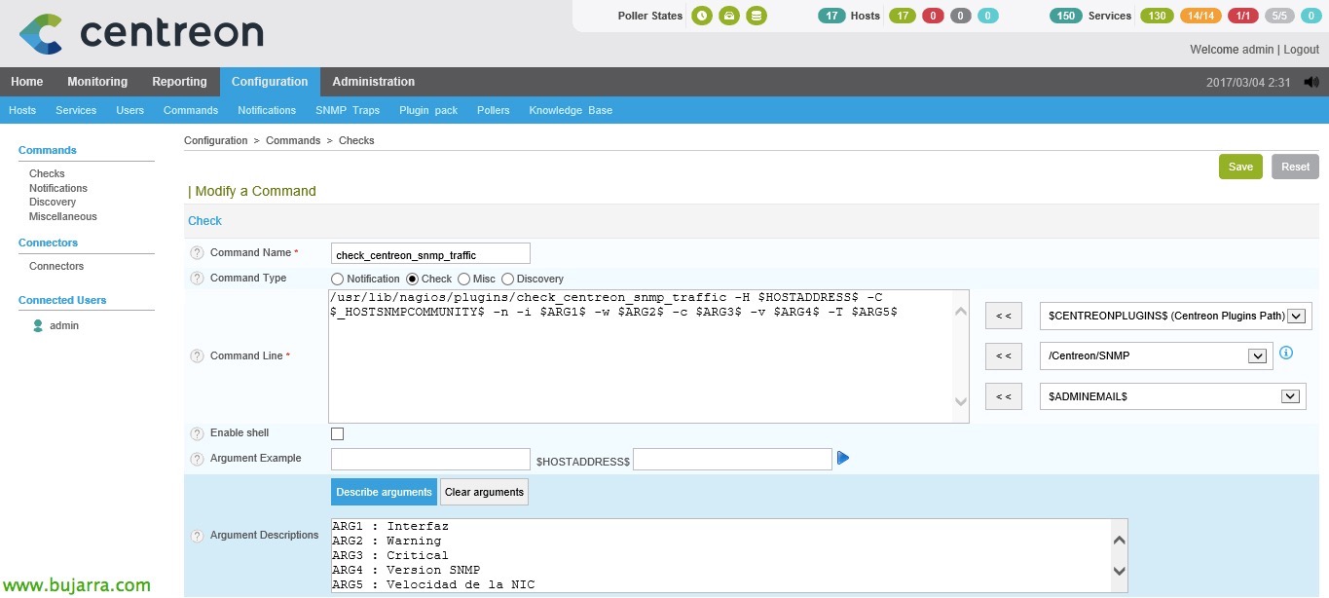The image size is (1329, 598).
Task: Click the Argument Example input field
Action: (430, 459)
